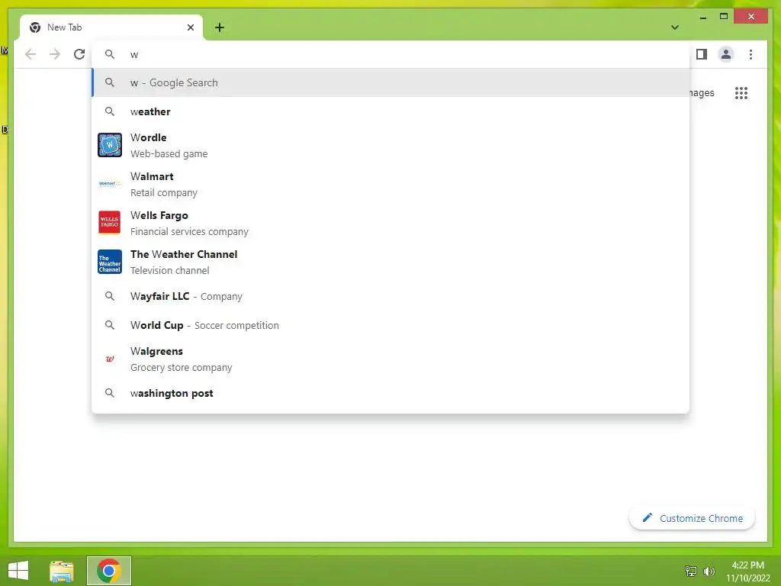
Task: Click the magnifier icon beside World Cup
Action: click(x=110, y=325)
